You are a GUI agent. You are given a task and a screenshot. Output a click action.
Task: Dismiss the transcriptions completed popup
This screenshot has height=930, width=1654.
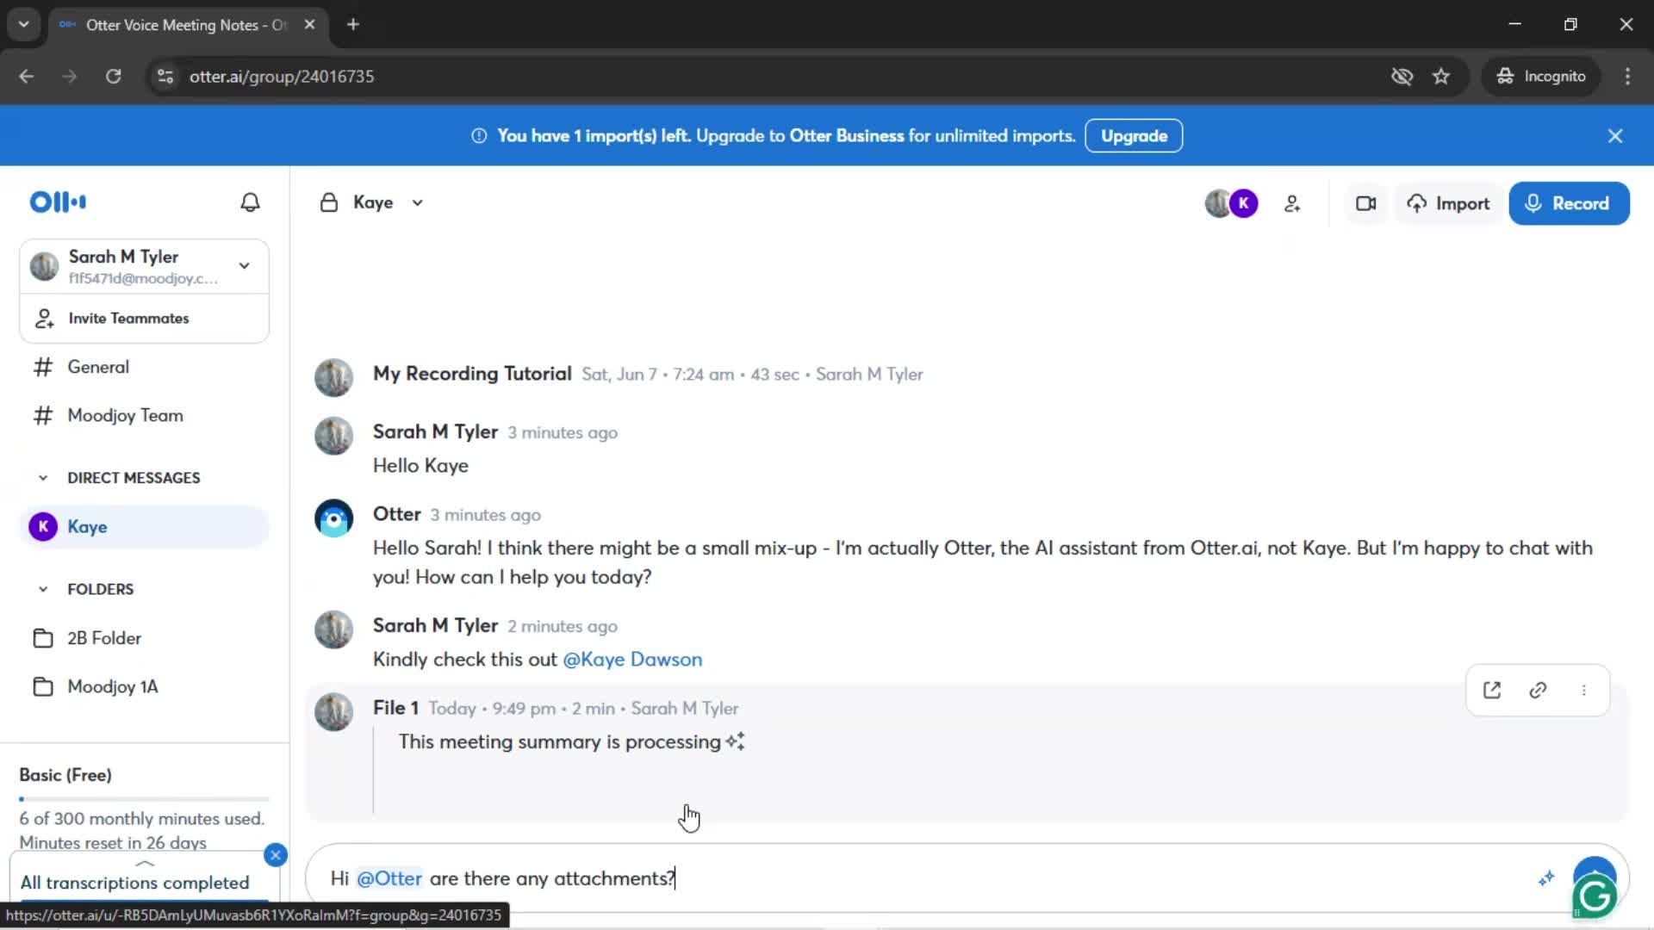(x=276, y=855)
